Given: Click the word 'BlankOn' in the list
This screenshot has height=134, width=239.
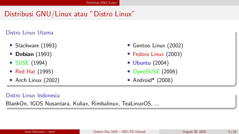Looking at the screenshot, I should [x=16, y=104].
